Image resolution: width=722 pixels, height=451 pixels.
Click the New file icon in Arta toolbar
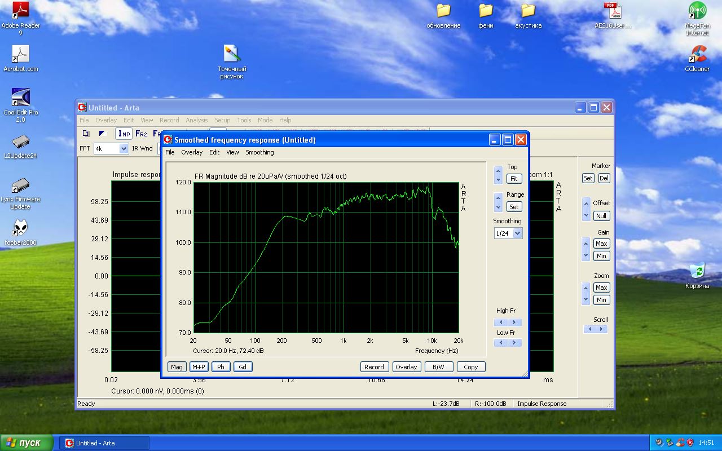pos(86,134)
